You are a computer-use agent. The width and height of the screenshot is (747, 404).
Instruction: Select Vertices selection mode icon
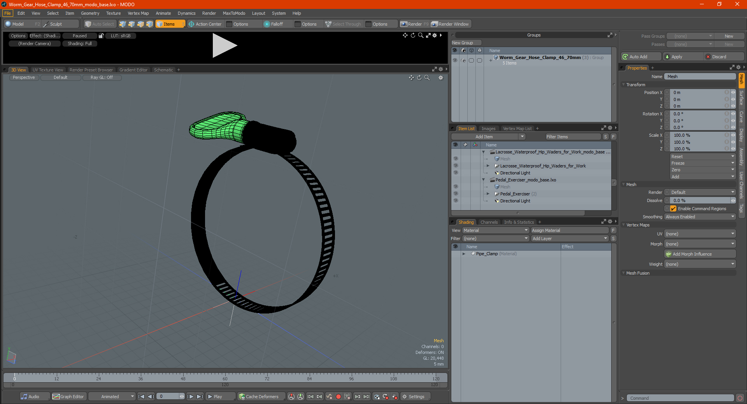pos(123,24)
